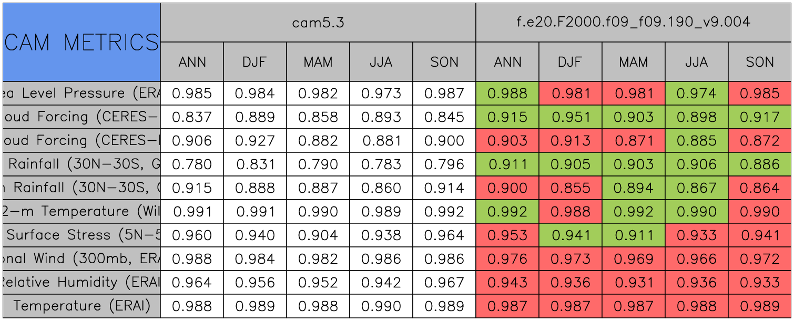
Task: Click the white cell showing 0.780
Action: pyautogui.click(x=192, y=164)
